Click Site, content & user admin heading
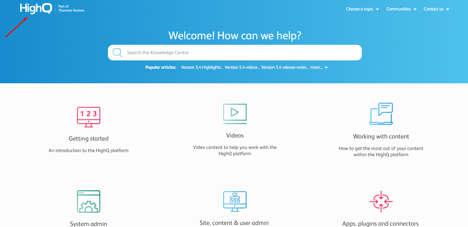Viewport: 468px width, 227px height. click(x=234, y=223)
